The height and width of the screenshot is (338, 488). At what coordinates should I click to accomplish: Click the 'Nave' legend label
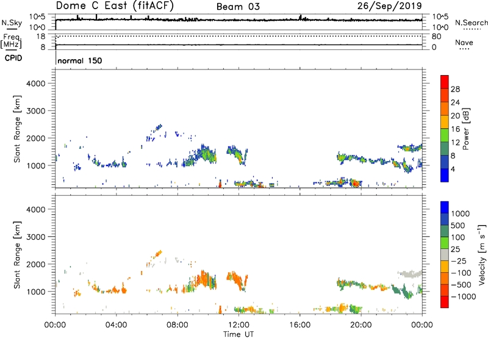point(464,43)
